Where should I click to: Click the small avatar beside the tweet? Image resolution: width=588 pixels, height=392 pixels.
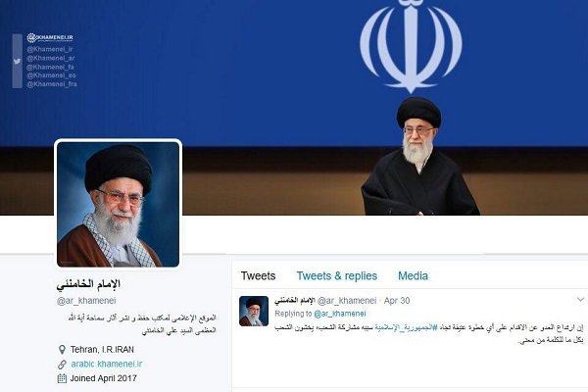254,311
